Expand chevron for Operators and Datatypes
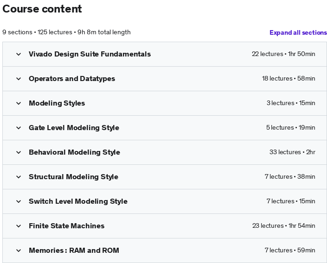 [19, 79]
